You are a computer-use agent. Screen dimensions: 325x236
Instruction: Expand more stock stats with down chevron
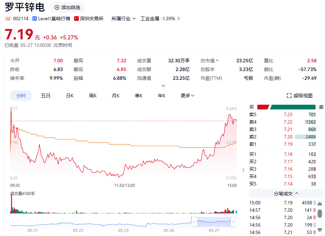163,86
